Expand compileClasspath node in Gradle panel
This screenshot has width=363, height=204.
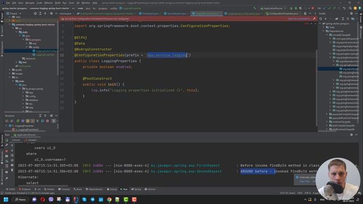click(327, 35)
